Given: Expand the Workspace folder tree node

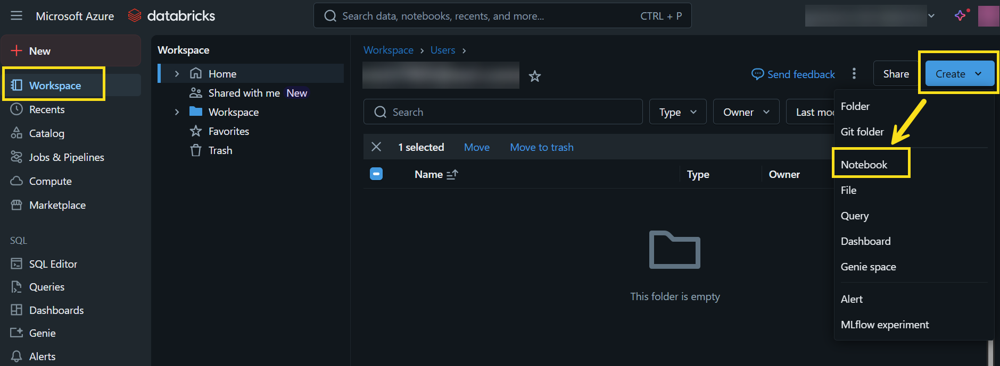Looking at the screenshot, I should tap(177, 112).
